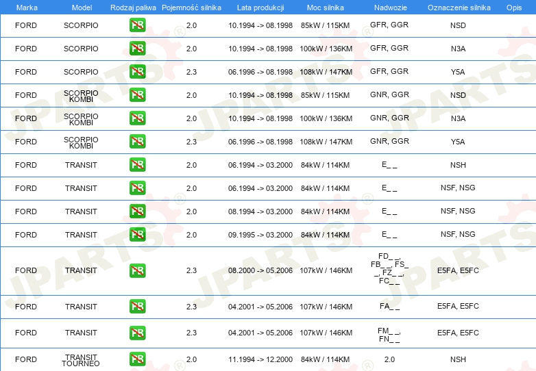Click 06.1996 -> 08.1998 in the Scorpio Kombi row
The width and height of the screenshot is (536, 371).
(x=260, y=142)
